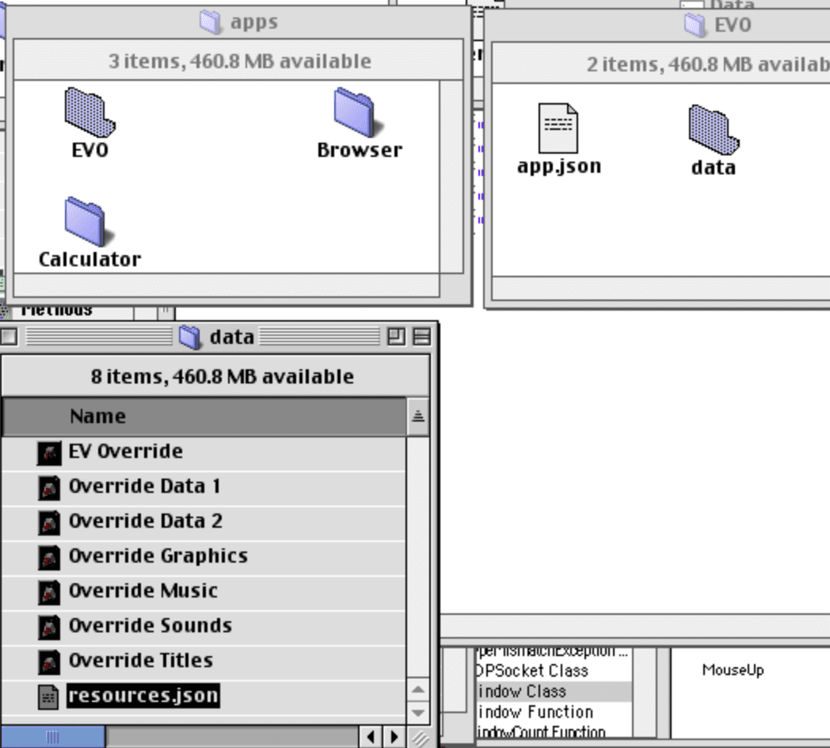Click the Override Graphics file icon
This screenshot has width=830, height=748.
coord(48,558)
